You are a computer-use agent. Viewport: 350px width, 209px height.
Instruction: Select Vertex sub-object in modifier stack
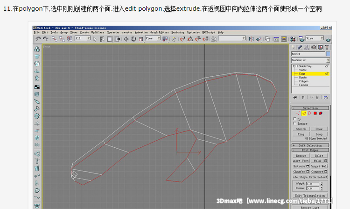(x=303, y=70)
